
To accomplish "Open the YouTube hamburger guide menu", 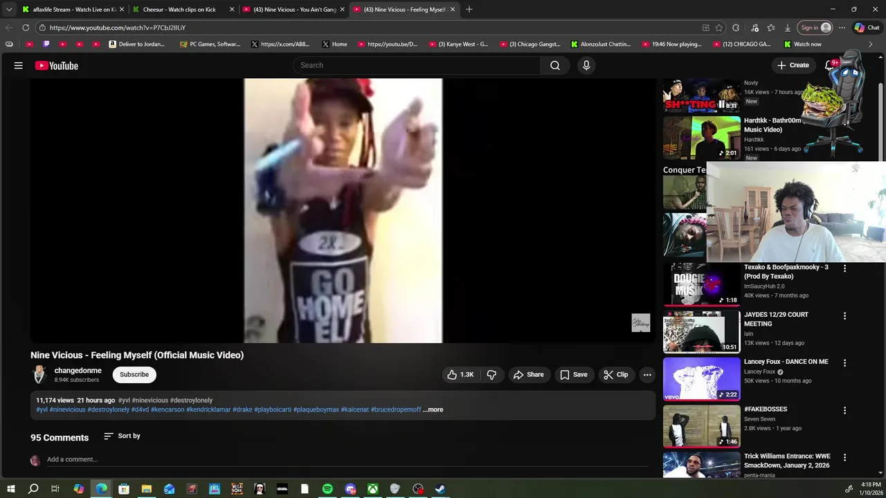I will [19, 65].
